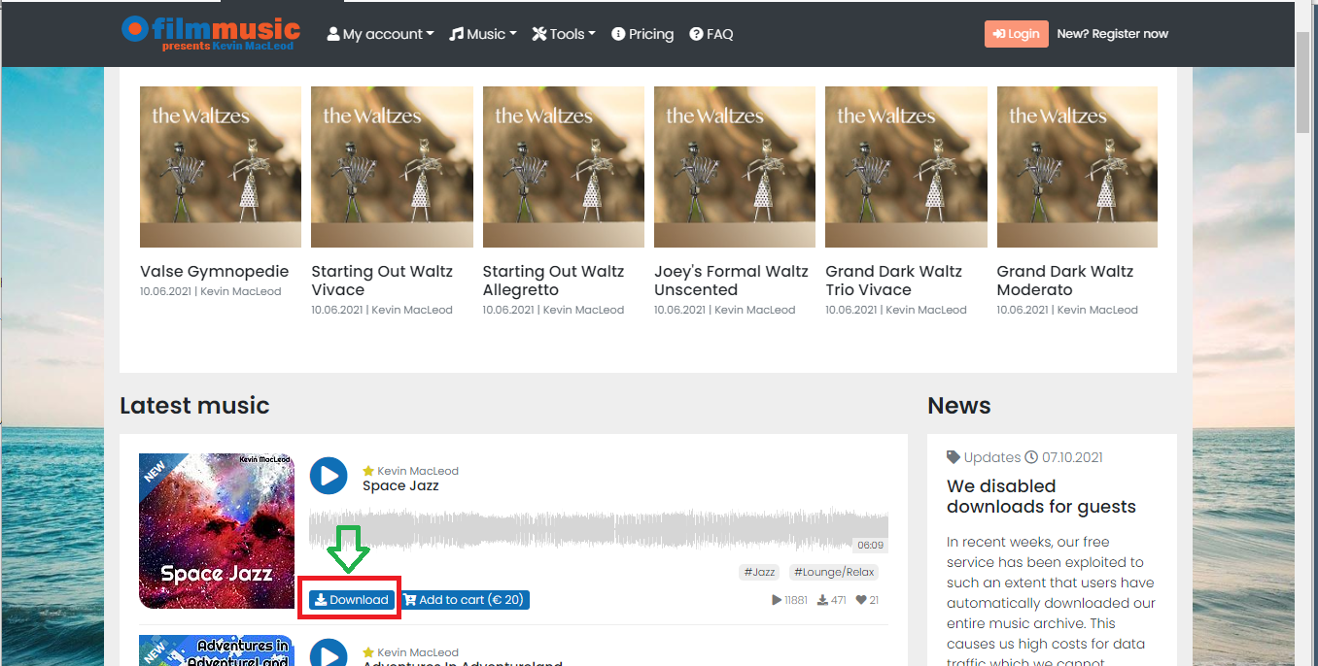Screen dimensions: 1318x666
Task: Play the Space Jazz track
Action: coord(329,476)
